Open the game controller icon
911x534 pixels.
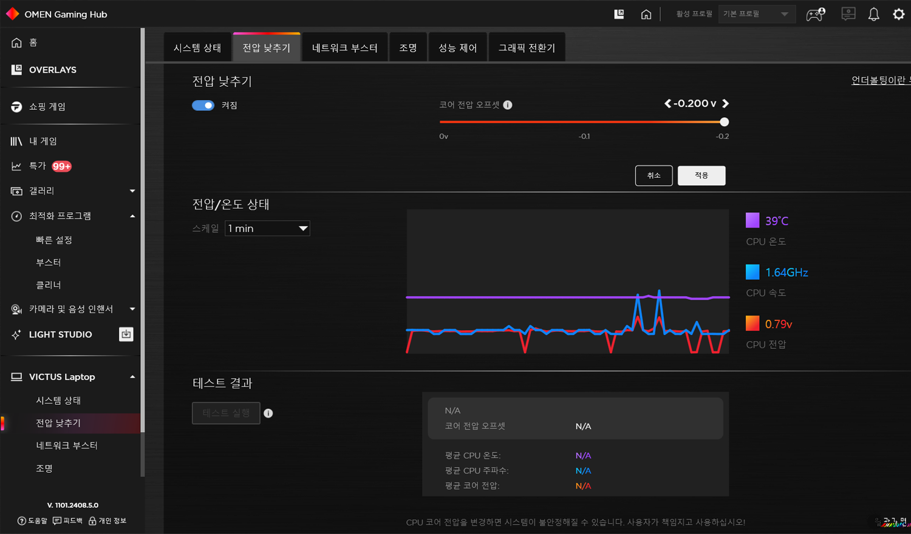pos(815,15)
